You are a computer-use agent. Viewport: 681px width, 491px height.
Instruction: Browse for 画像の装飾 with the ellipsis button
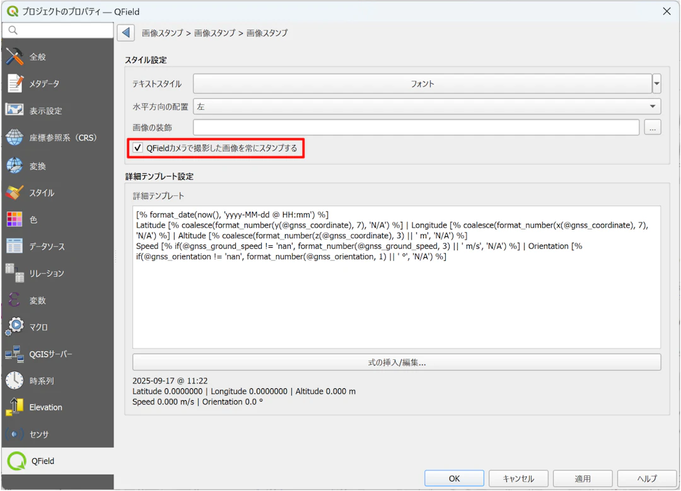click(x=653, y=127)
